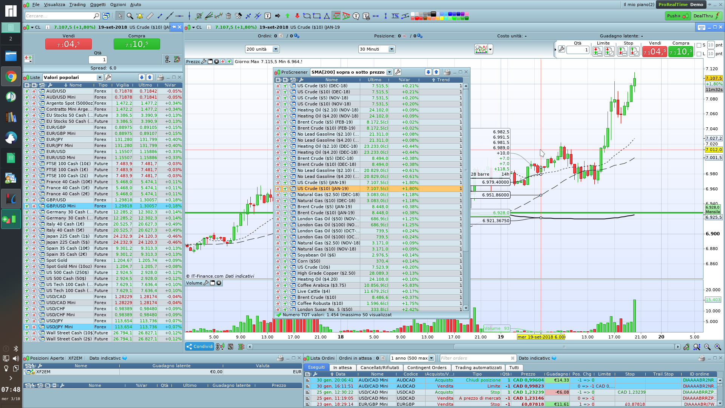The image size is (725, 408).
Task: Select the green up arrow drawing tool
Action: (x=287, y=16)
